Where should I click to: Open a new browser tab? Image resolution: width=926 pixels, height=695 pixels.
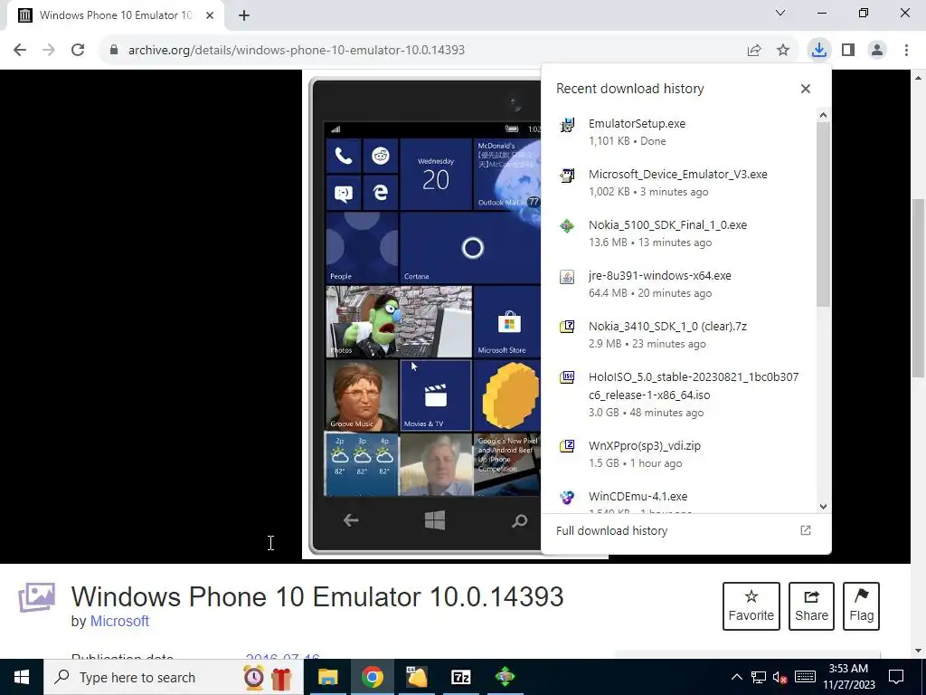(x=244, y=15)
